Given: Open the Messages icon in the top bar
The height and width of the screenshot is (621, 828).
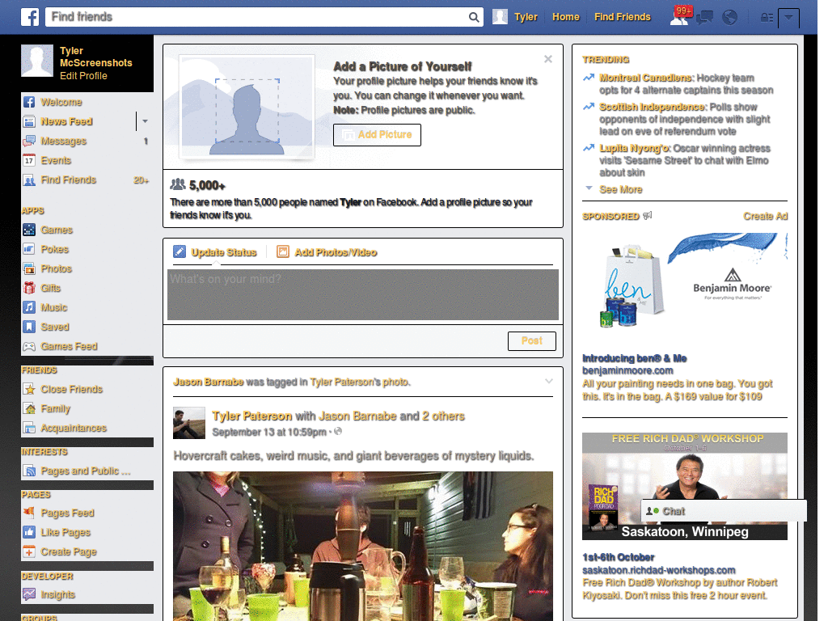Looking at the screenshot, I should [x=703, y=16].
